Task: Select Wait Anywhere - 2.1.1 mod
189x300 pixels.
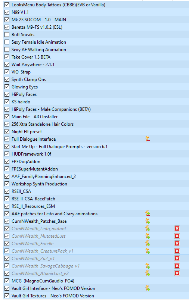Action: coord(33,65)
